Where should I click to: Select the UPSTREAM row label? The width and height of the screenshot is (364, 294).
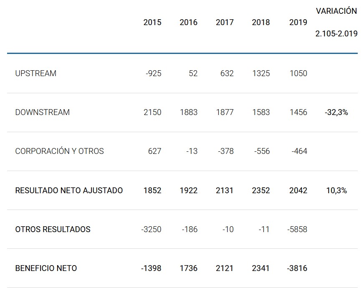35,74
